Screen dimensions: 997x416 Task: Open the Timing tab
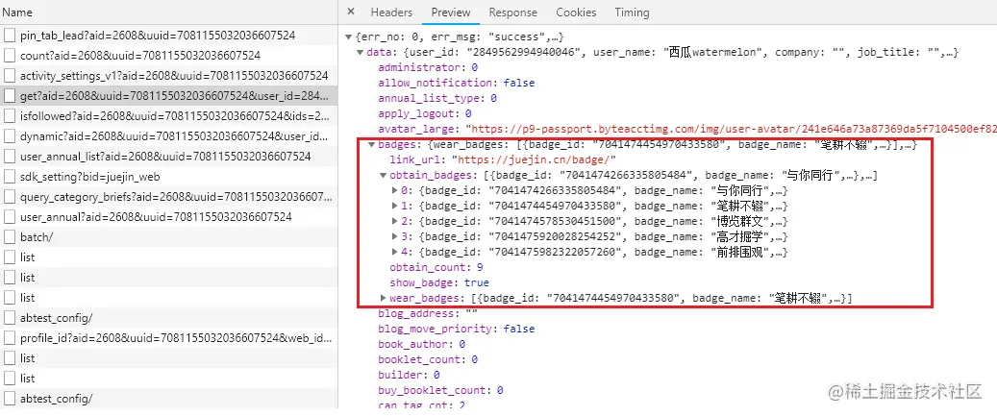tap(632, 12)
